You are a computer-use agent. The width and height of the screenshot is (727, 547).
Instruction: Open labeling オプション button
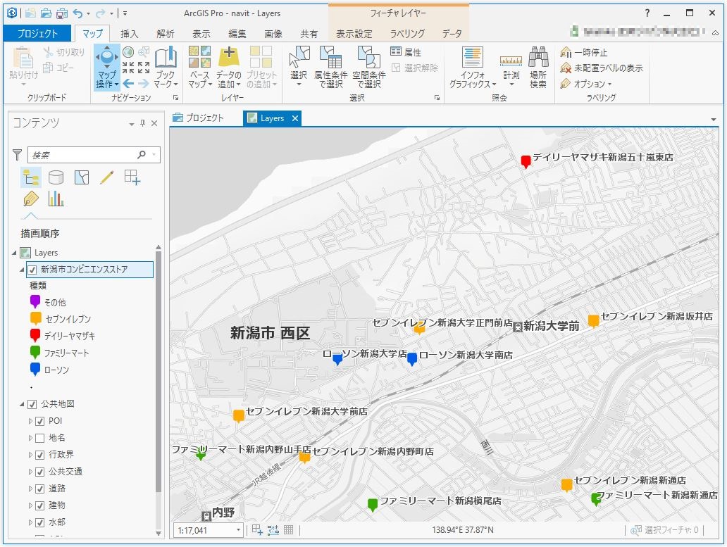[x=586, y=84]
